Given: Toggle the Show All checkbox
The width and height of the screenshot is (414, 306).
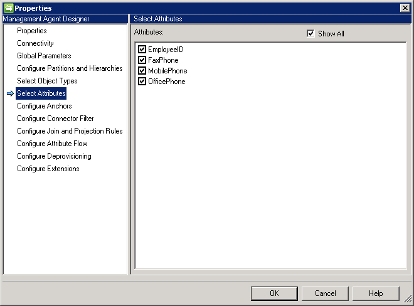Looking at the screenshot, I should 310,33.
